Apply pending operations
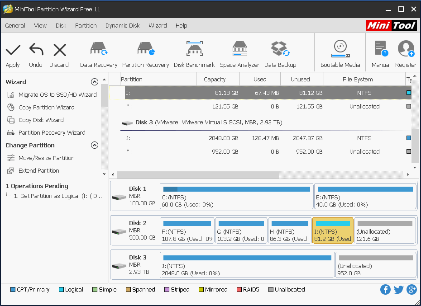This screenshot has width=421, height=306. (x=13, y=52)
